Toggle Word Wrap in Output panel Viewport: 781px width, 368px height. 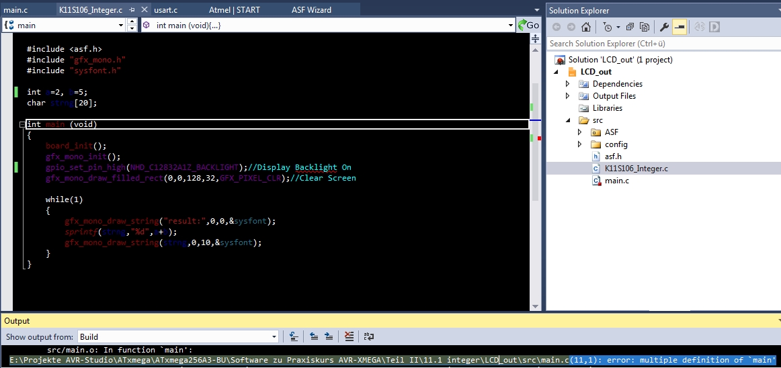click(x=369, y=336)
